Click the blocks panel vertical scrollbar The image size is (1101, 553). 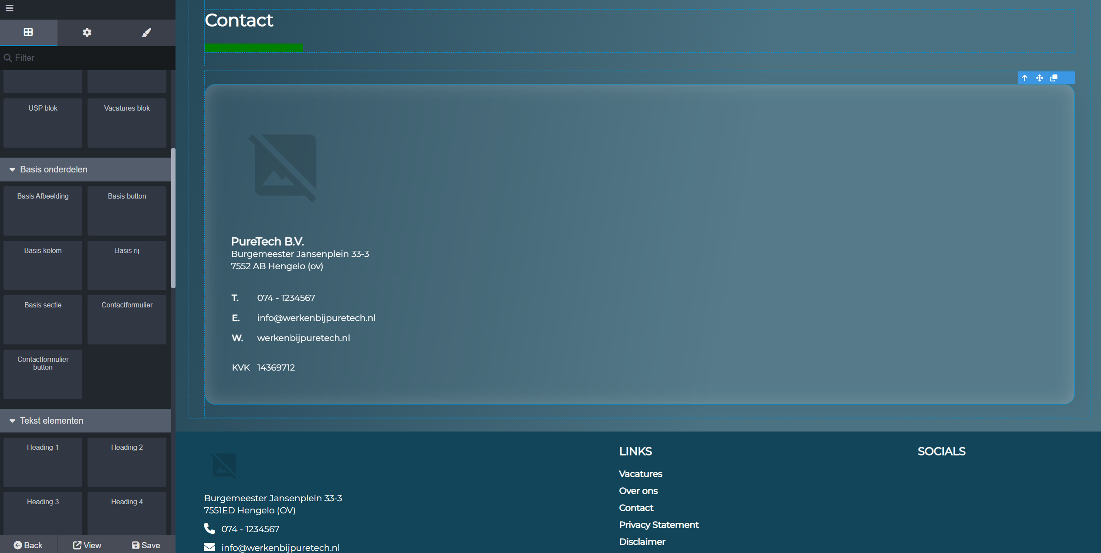pyautogui.click(x=173, y=218)
